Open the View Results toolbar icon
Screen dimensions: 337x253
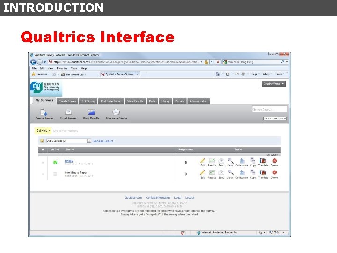pos(91,112)
